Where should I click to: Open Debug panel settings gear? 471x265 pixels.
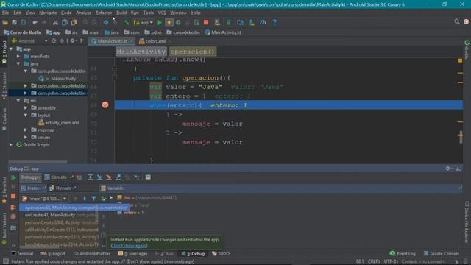(448, 169)
